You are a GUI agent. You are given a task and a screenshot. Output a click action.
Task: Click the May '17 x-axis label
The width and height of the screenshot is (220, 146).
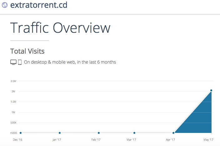tap(208, 140)
